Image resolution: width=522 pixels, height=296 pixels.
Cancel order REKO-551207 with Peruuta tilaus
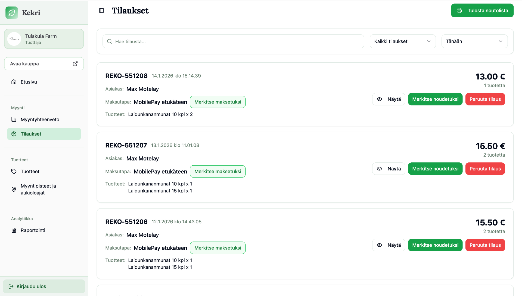point(485,169)
